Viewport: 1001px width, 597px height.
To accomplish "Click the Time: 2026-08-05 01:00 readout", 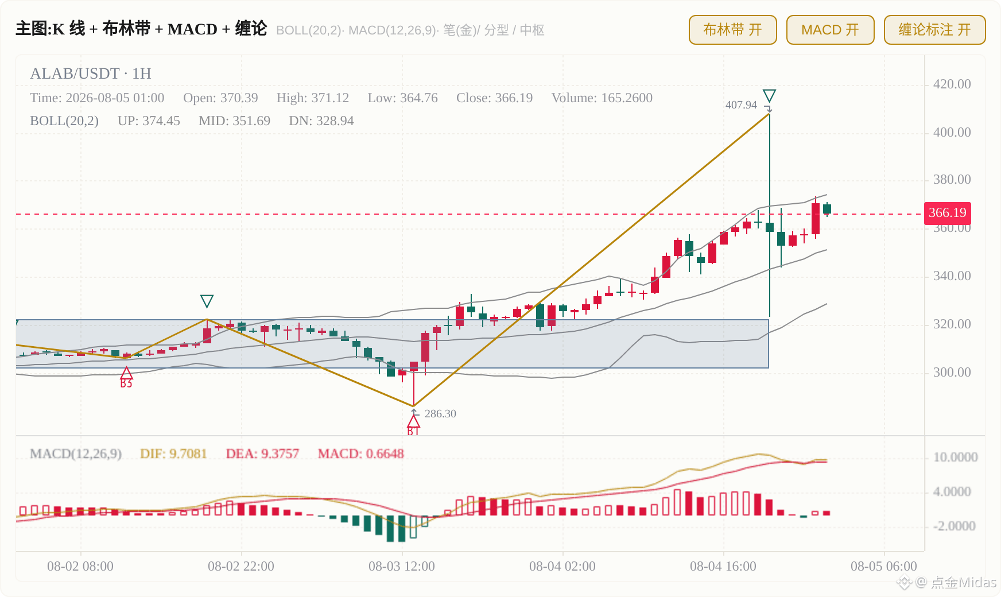I will (x=97, y=98).
